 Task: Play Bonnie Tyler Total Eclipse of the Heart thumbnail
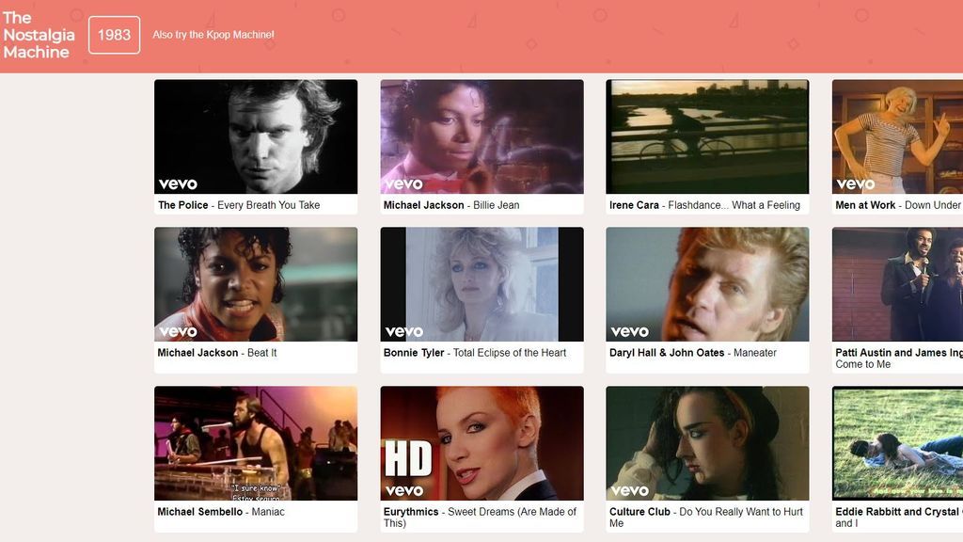pyautogui.click(x=482, y=284)
